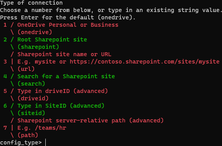
Task: Click the (url) value text
Action: pyautogui.click(x=26, y=69)
